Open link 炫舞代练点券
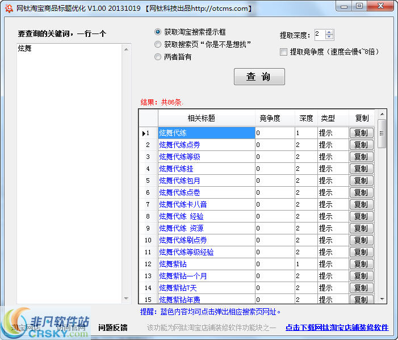The height and width of the screenshot is (340, 398). coord(179,145)
